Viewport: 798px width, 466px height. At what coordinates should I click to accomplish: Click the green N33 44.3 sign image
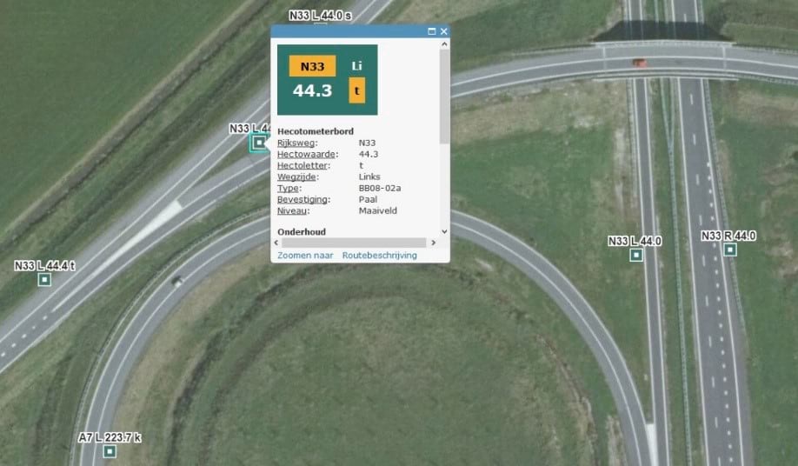(327, 80)
